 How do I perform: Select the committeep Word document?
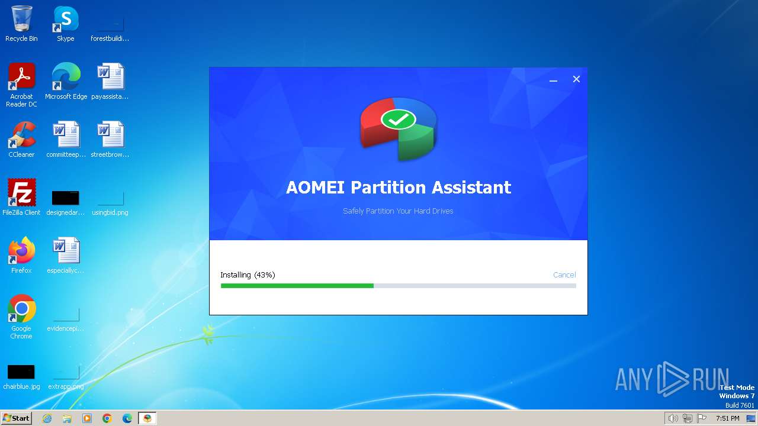click(x=66, y=140)
